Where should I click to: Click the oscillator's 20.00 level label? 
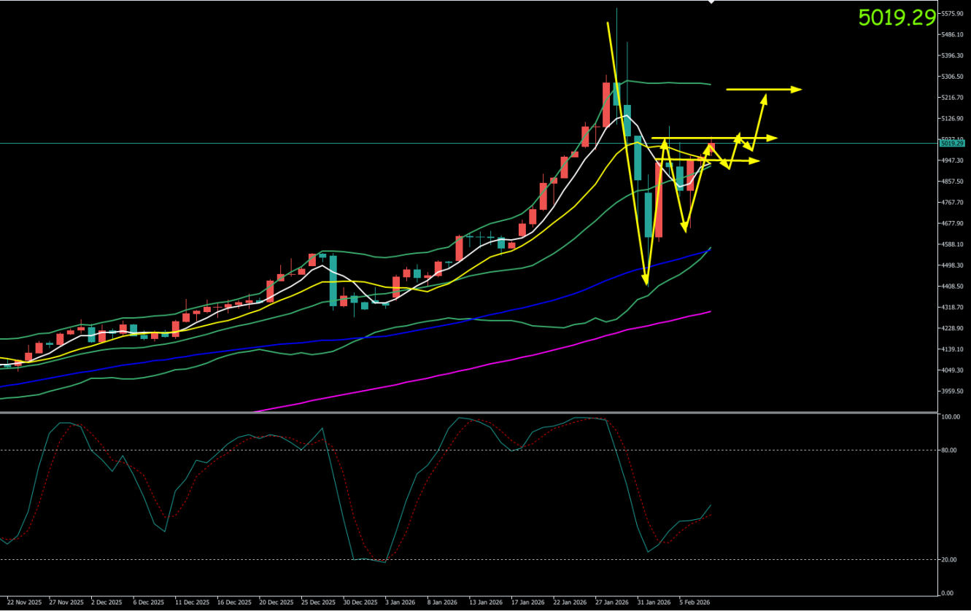pos(949,560)
